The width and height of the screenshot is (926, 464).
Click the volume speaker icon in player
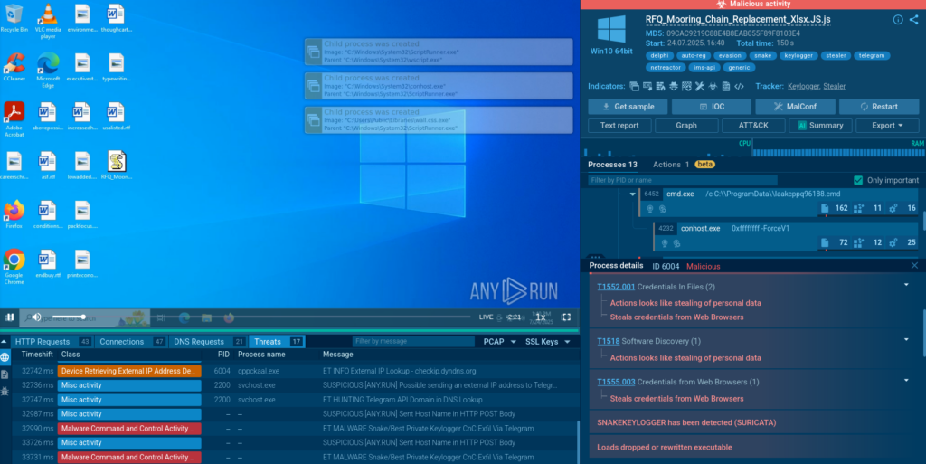click(37, 317)
